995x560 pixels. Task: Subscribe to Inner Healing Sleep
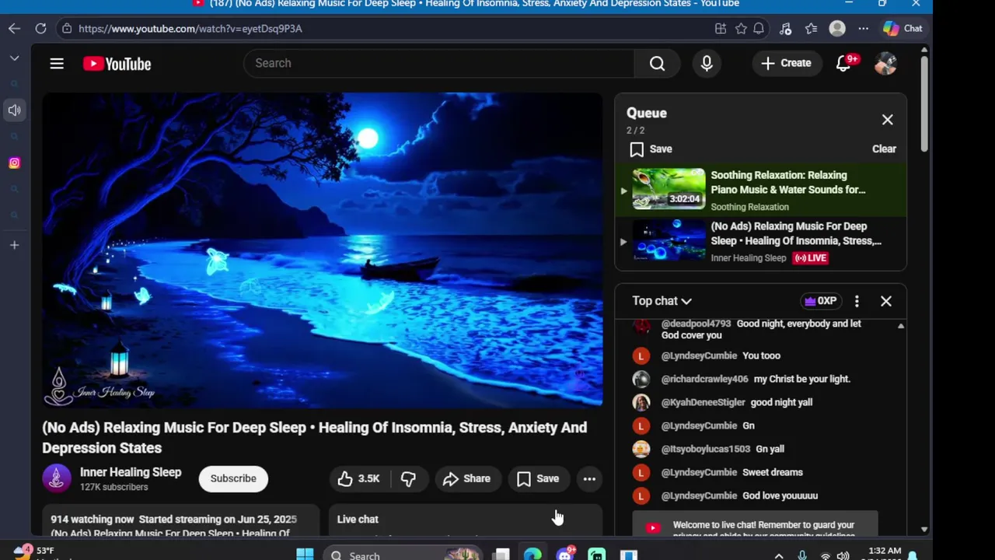coord(233,478)
